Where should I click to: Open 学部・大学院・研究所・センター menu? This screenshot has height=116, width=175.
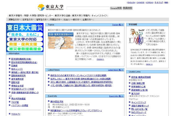tap(38, 16)
